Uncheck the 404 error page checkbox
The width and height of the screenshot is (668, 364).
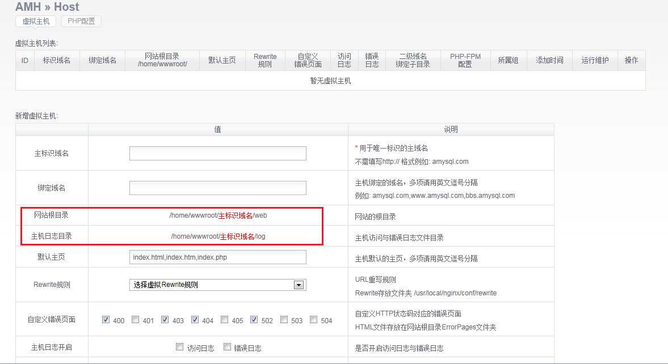click(x=195, y=320)
